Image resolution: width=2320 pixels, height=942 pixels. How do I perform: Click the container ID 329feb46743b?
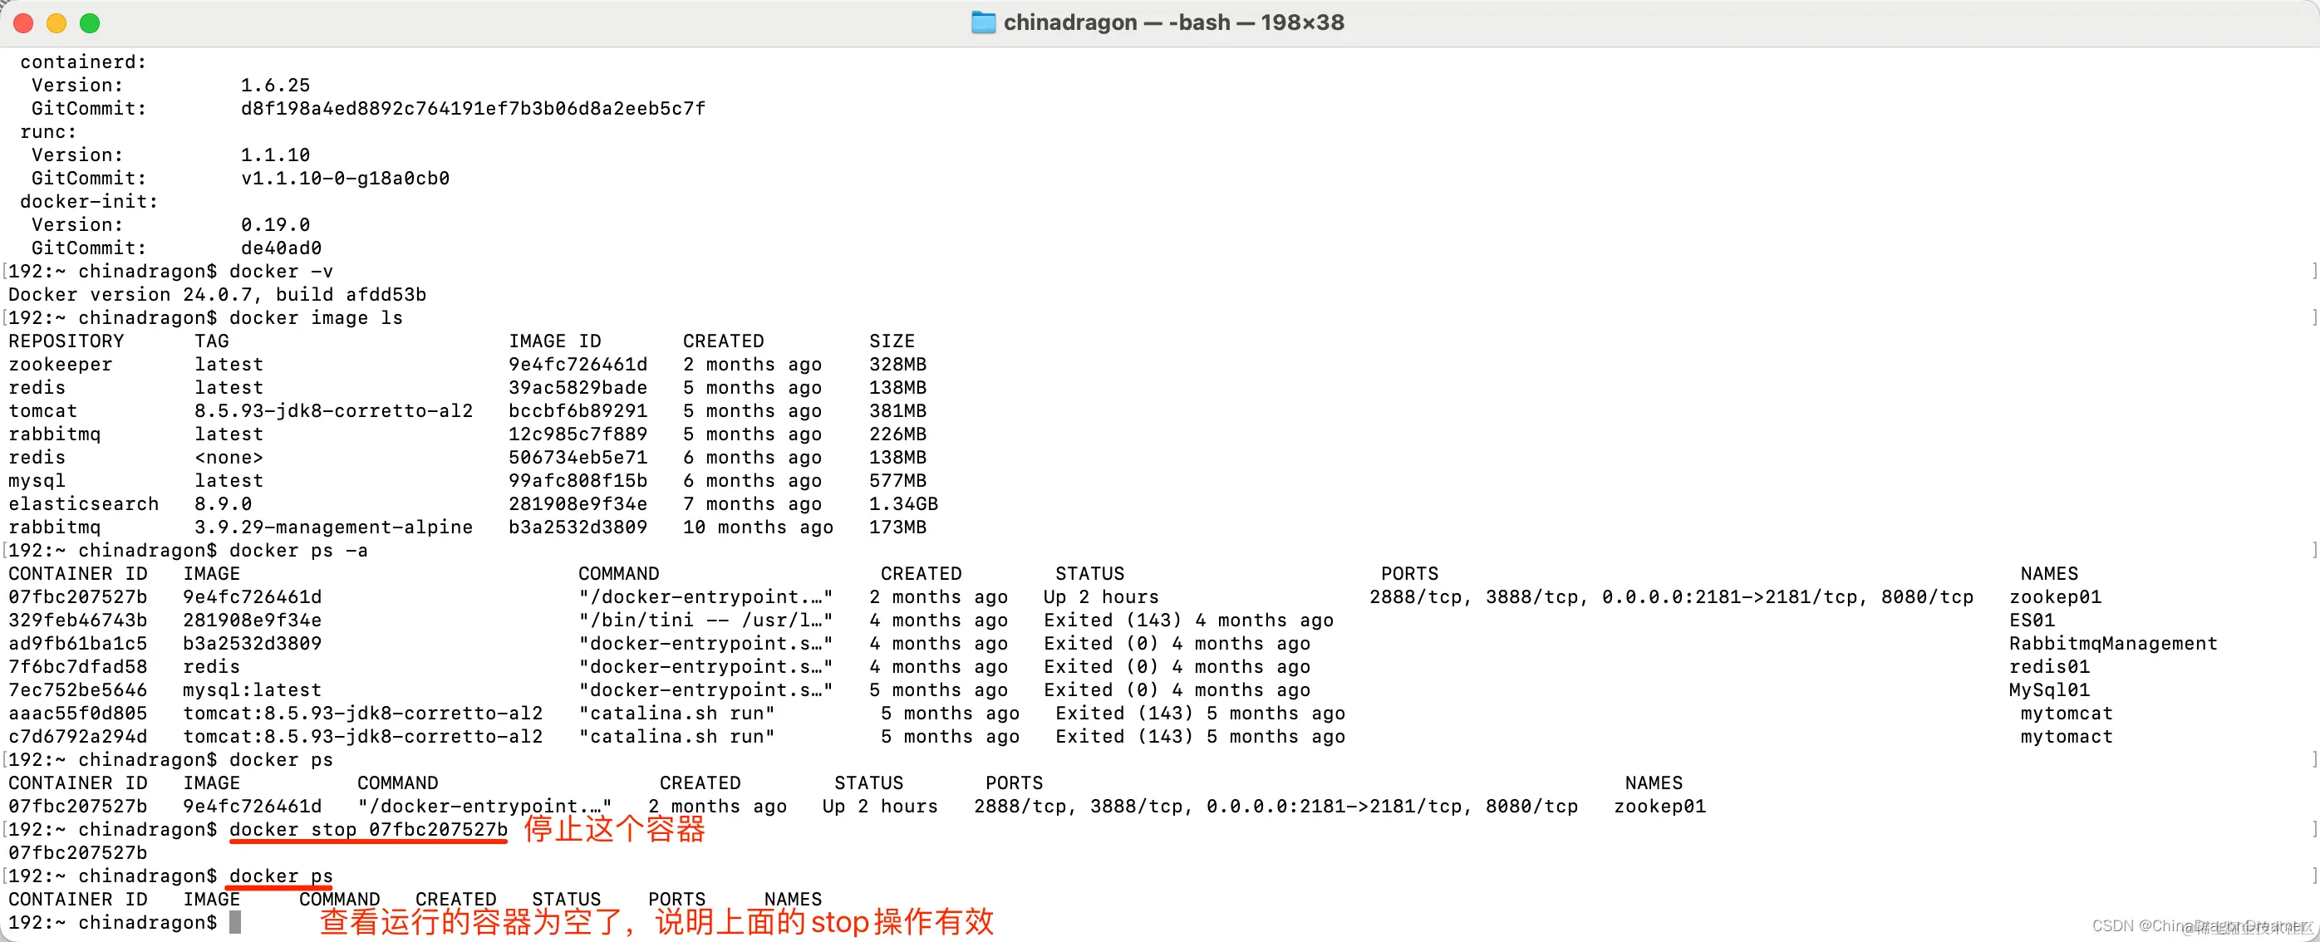click(77, 621)
